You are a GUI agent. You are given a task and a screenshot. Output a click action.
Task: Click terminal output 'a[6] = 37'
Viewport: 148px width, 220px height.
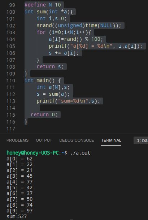19,193
